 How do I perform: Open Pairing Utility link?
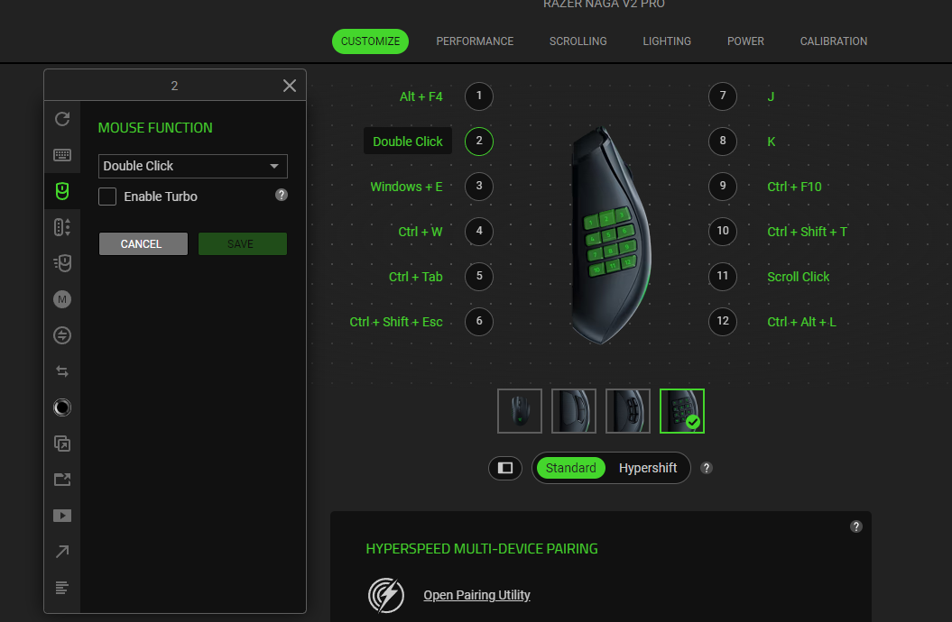pyautogui.click(x=476, y=595)
